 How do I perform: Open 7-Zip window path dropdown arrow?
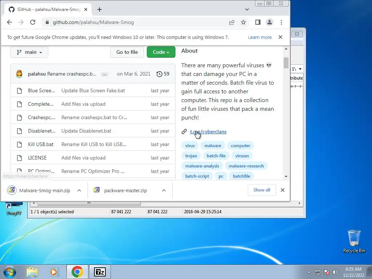(x=300, y=69)
